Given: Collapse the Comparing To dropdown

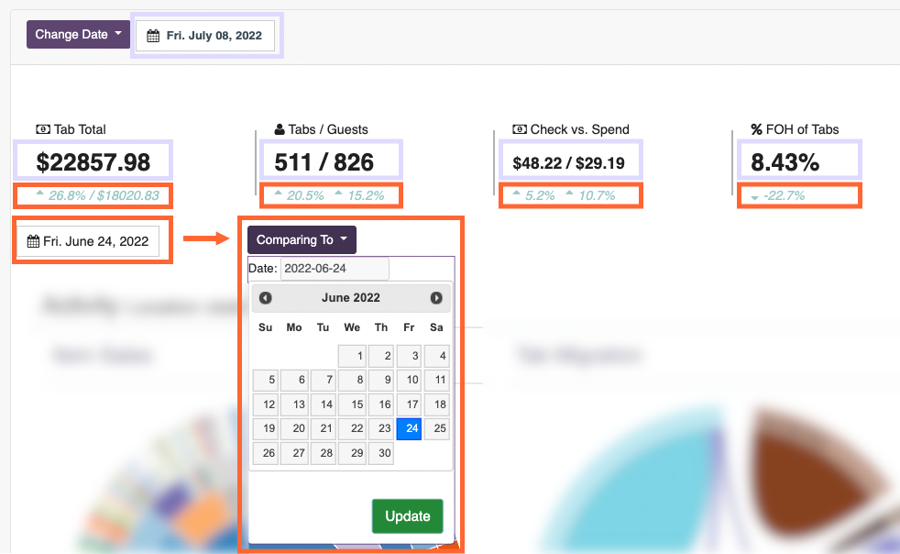Looking at the screenshot, I should pos(302,240).
